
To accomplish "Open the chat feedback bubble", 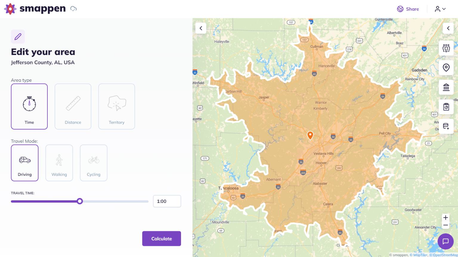I will pyautogui.click(x=445, y=241).
